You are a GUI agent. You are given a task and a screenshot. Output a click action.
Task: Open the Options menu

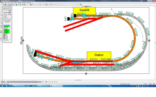[x=25, y=3]
